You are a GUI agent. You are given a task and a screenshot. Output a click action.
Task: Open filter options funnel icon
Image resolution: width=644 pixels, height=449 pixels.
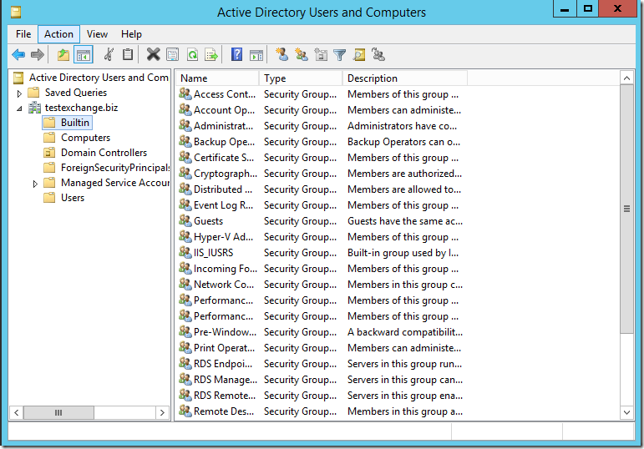coord(340,54)
